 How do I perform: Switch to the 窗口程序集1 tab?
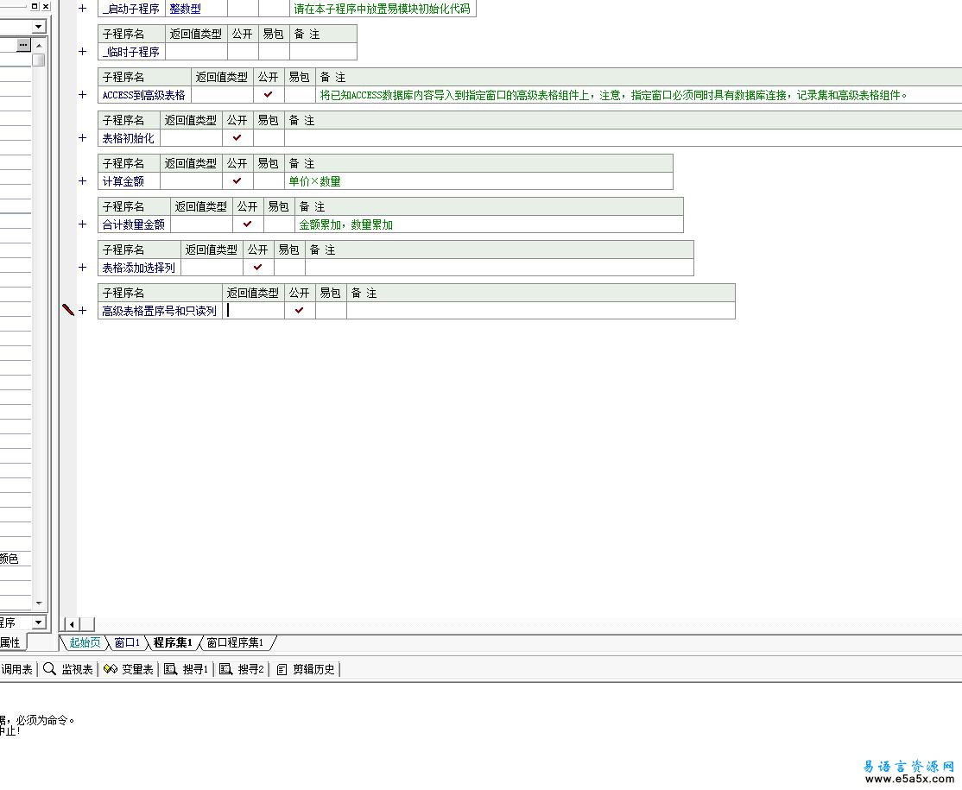[x=235, y=642]
